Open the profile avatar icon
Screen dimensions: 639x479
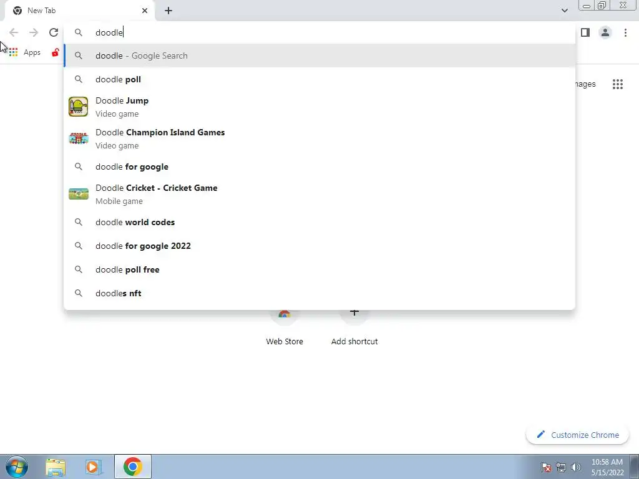[605, 32]
